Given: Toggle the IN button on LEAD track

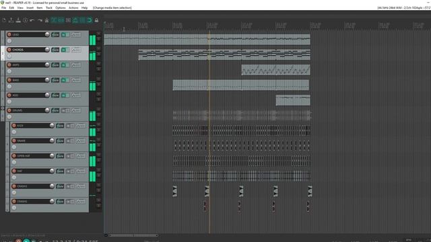Looking at the screenshot, I should point(65,34).
